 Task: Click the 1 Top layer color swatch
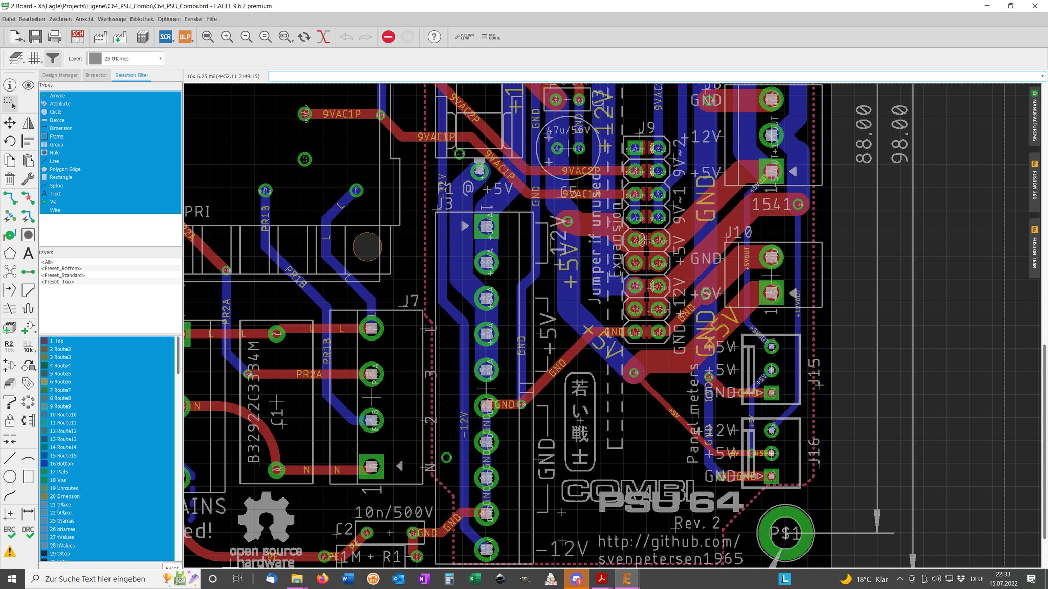pyautogui.click(x=45, y=341)
